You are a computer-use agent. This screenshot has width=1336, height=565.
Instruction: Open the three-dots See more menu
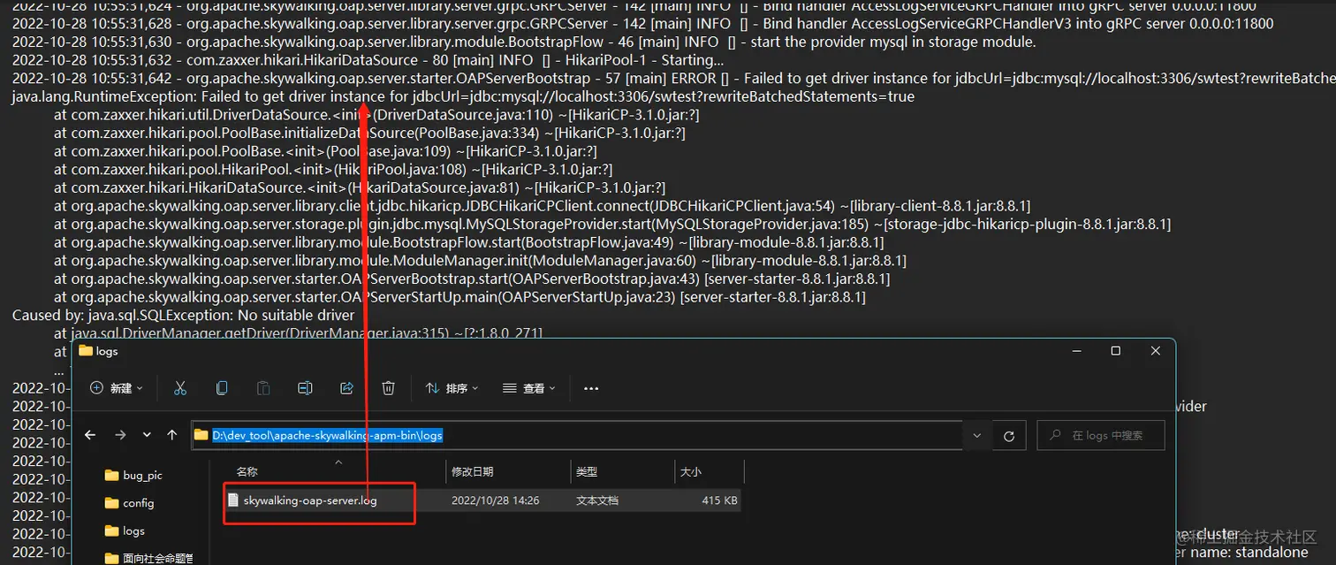592,388
